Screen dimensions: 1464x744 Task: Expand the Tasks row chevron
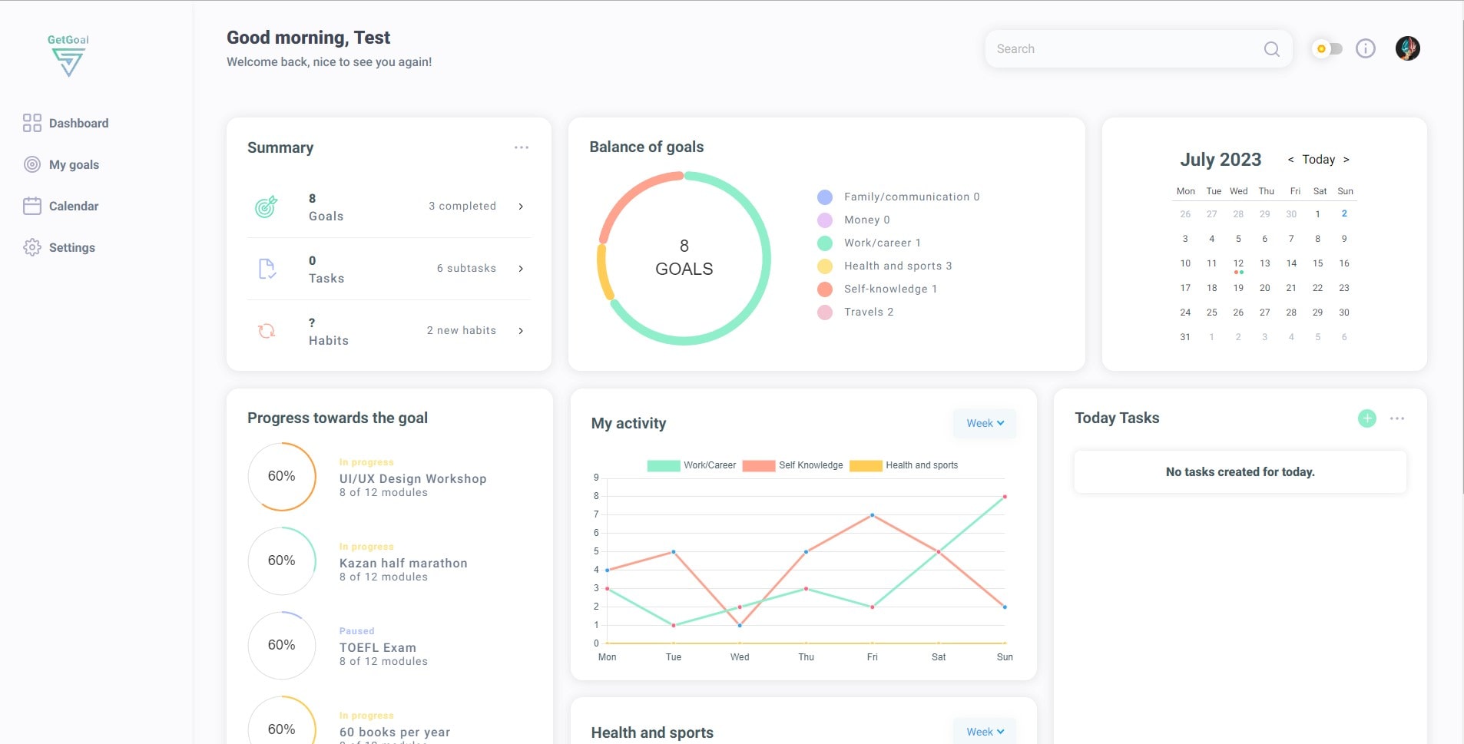521,269
